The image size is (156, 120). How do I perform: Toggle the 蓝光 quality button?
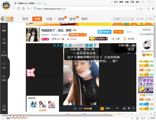click(118, 108)
